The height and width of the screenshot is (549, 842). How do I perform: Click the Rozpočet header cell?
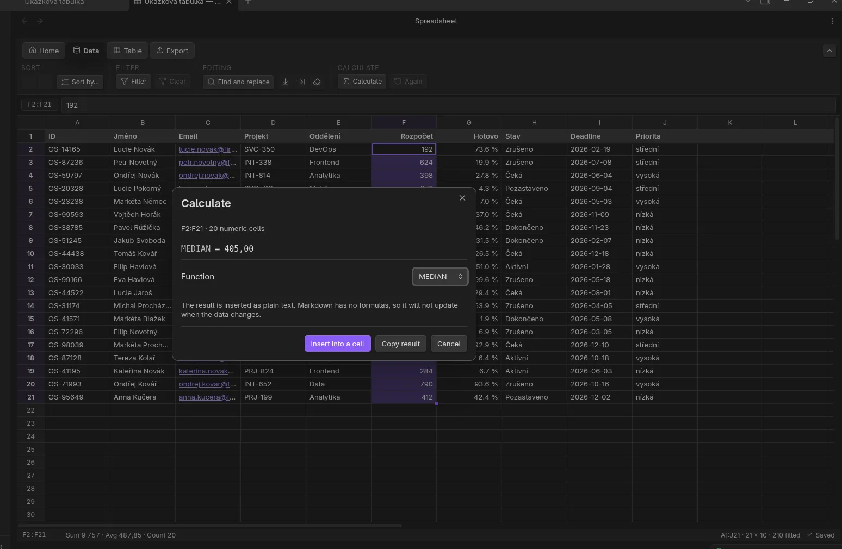click(404, 136)
